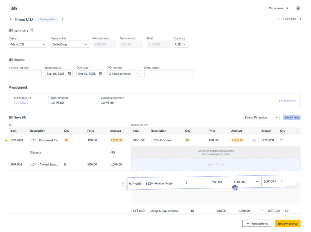
Task: Click the unpin icon beside Bill summary
Action: click(32, 30)
